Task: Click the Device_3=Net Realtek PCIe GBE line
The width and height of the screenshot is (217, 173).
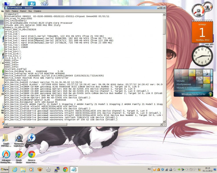Action: [x=37, y=78]
